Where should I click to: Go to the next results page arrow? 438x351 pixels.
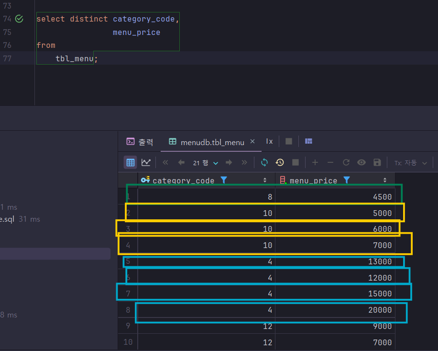[229, 162]
